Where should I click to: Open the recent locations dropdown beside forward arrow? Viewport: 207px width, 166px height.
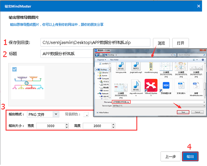[104, 55]
